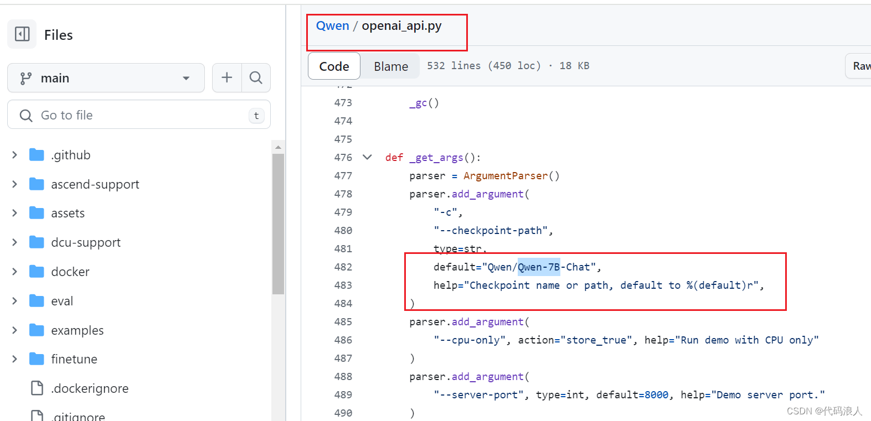
Task: Collapse the _get_args function chevron
Action: tap(367, 157)
